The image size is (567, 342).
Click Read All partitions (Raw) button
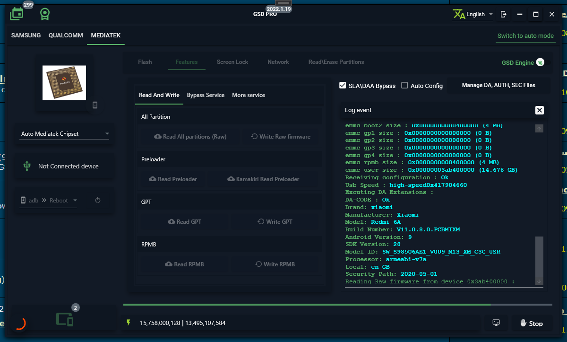tap(190, 137)
